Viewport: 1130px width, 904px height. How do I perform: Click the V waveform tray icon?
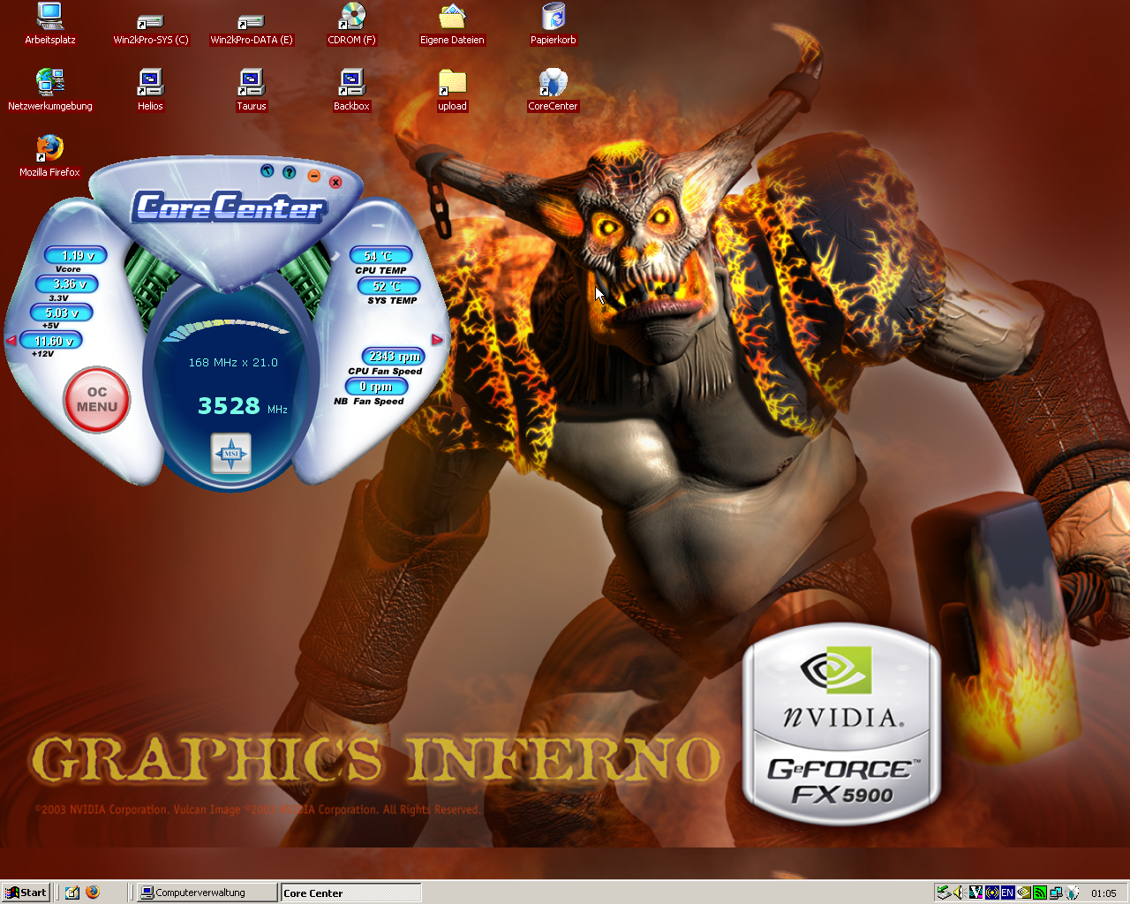click(x=976, y=893)
